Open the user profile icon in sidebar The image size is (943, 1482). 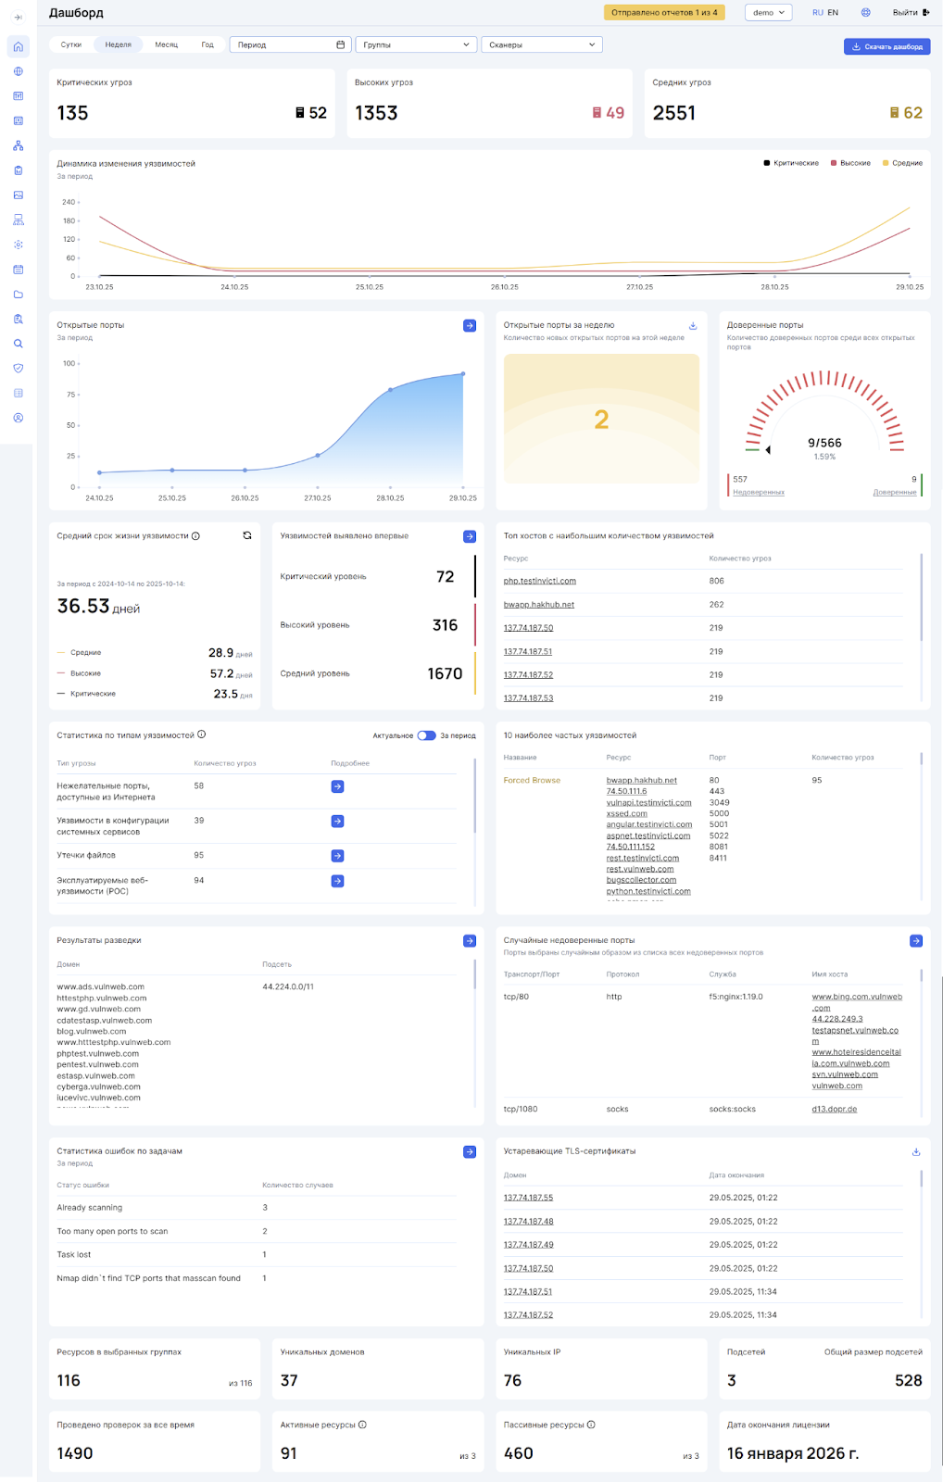[x=18, y=418]
